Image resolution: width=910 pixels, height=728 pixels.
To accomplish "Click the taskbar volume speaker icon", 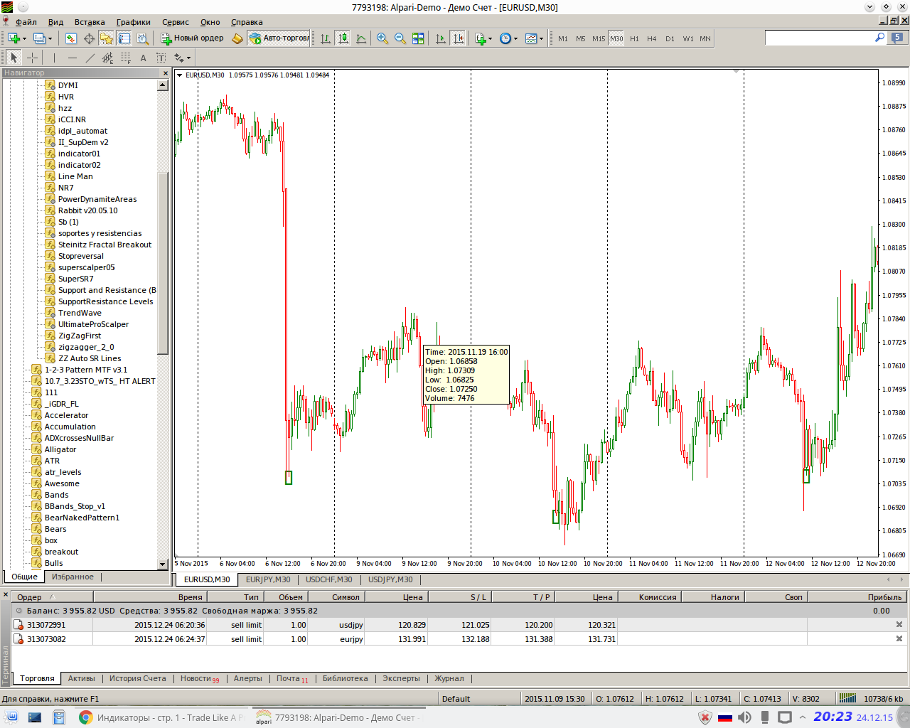I will tap(744, 717).
